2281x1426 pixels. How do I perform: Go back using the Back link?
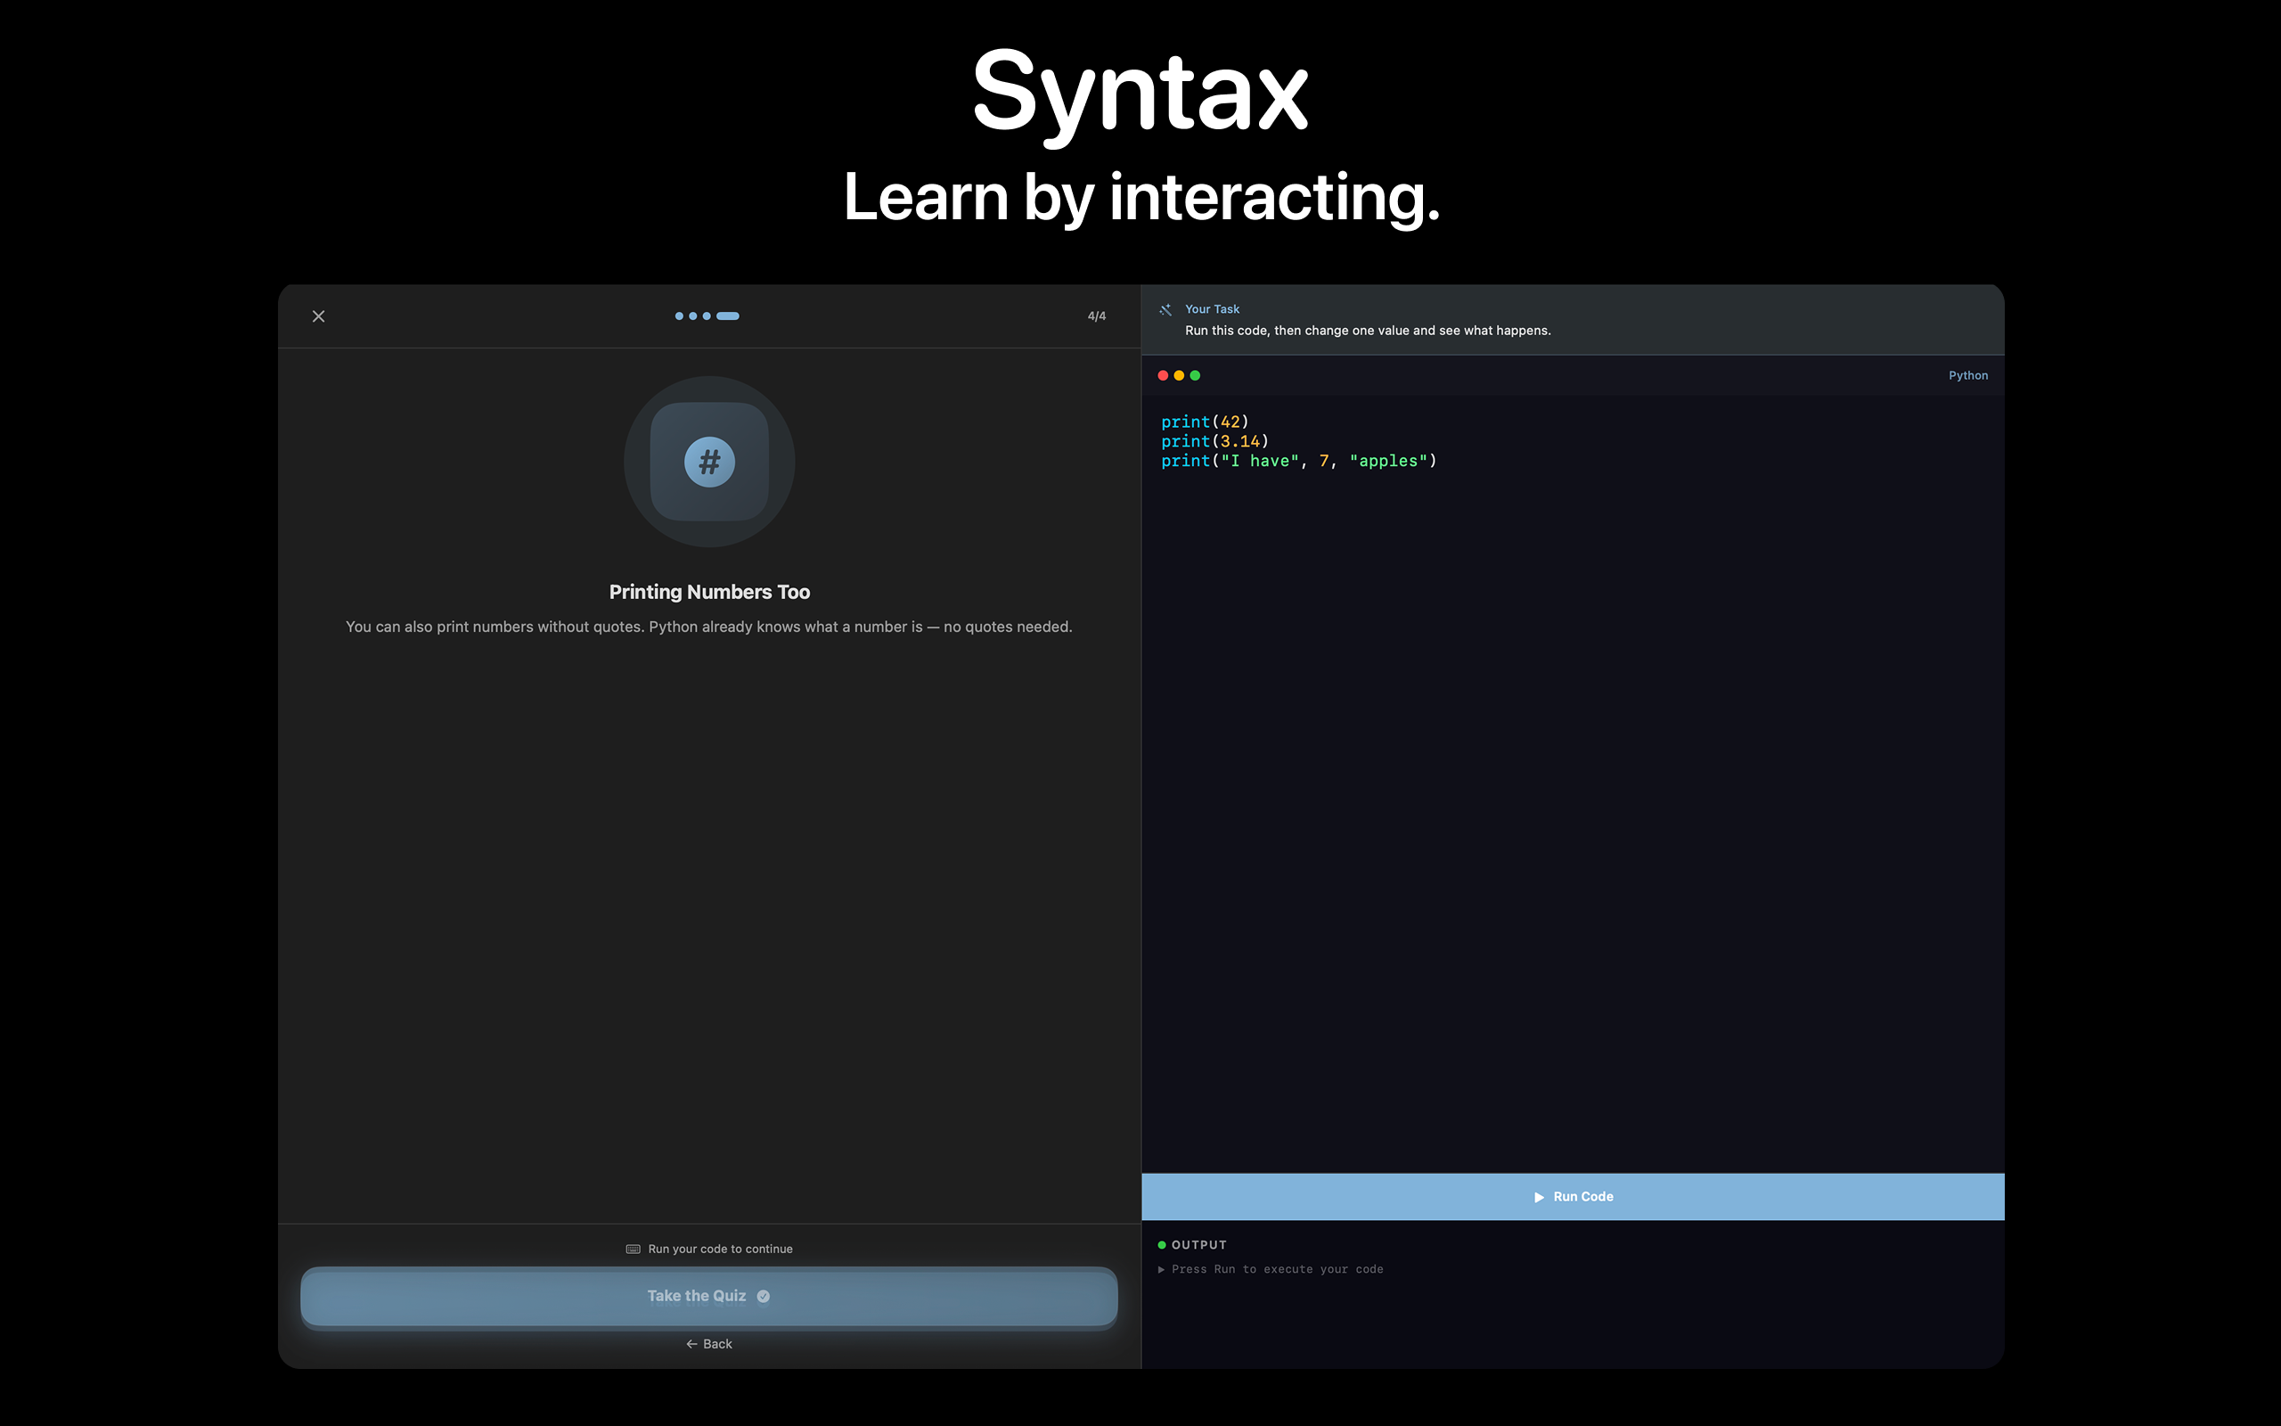click(x=709, y=1344)
